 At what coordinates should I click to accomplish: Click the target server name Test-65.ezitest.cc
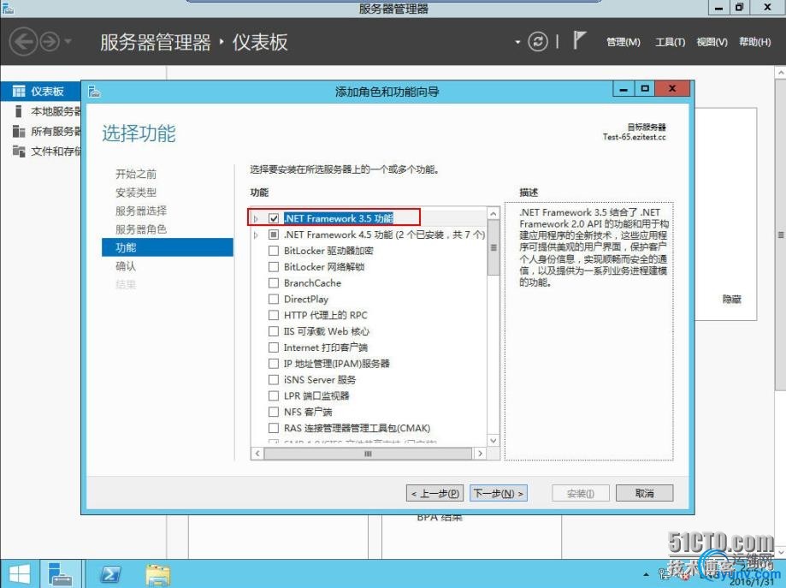(x=634, y=137)
